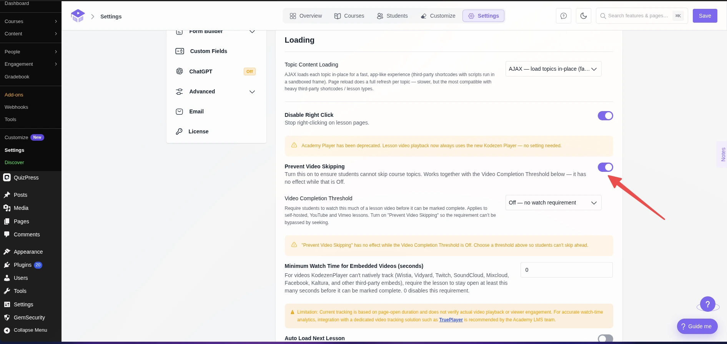Switch to the Students tab
Image resolution: width=727 pixels, height=344 pixels.
point(392,16)
